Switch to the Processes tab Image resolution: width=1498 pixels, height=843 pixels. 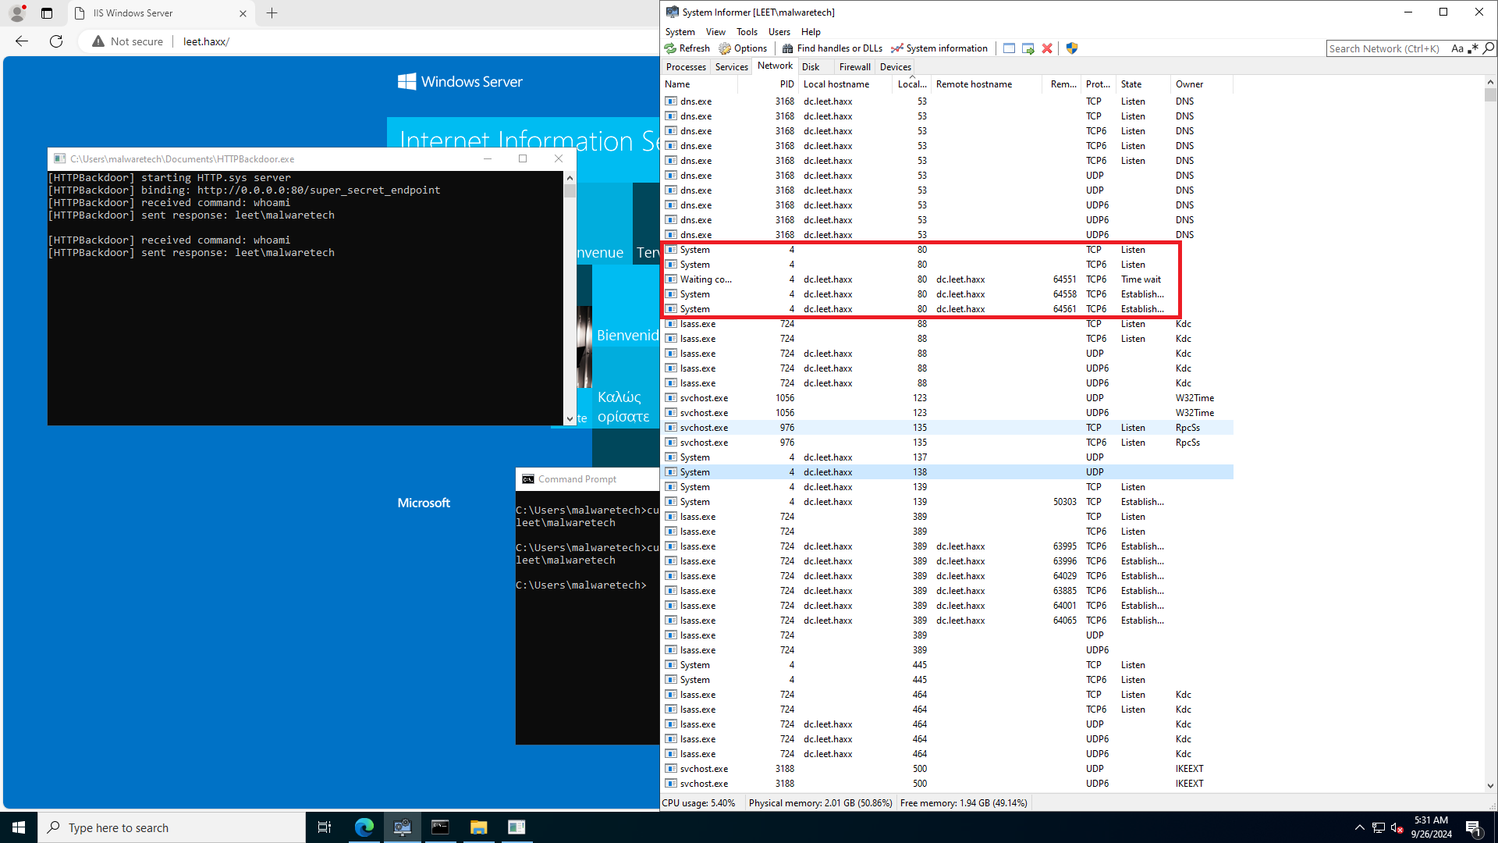pyautogui.click(x=686, y=67)
